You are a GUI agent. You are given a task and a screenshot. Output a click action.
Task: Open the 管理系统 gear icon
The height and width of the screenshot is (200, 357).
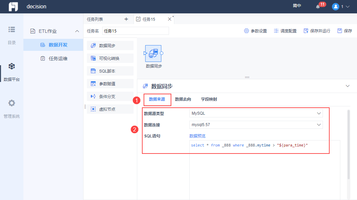(x=12, y=103)
